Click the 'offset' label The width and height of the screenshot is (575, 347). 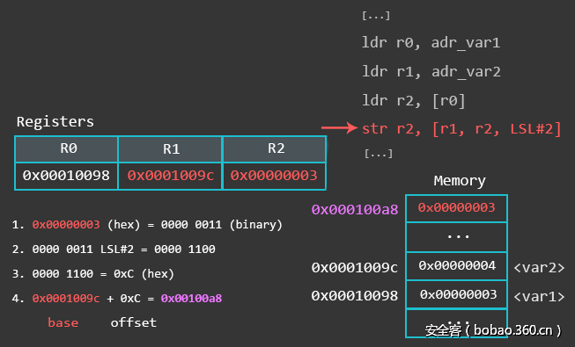[134, 323]
